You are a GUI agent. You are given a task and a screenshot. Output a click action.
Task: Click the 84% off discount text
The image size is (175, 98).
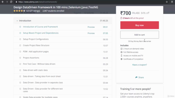145,13
